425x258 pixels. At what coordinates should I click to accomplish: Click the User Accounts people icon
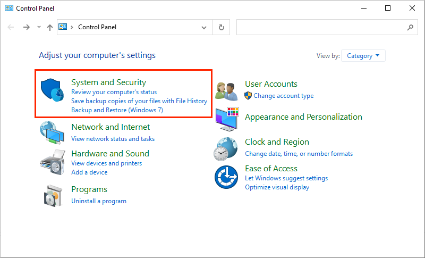[226, 91]
